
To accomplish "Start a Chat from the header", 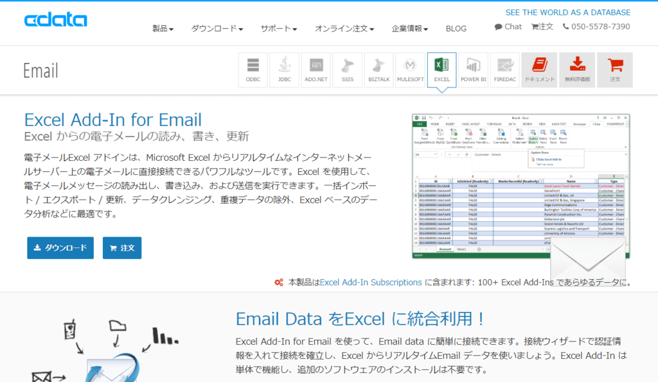I will pyautogui.click(x=508, y=27).
